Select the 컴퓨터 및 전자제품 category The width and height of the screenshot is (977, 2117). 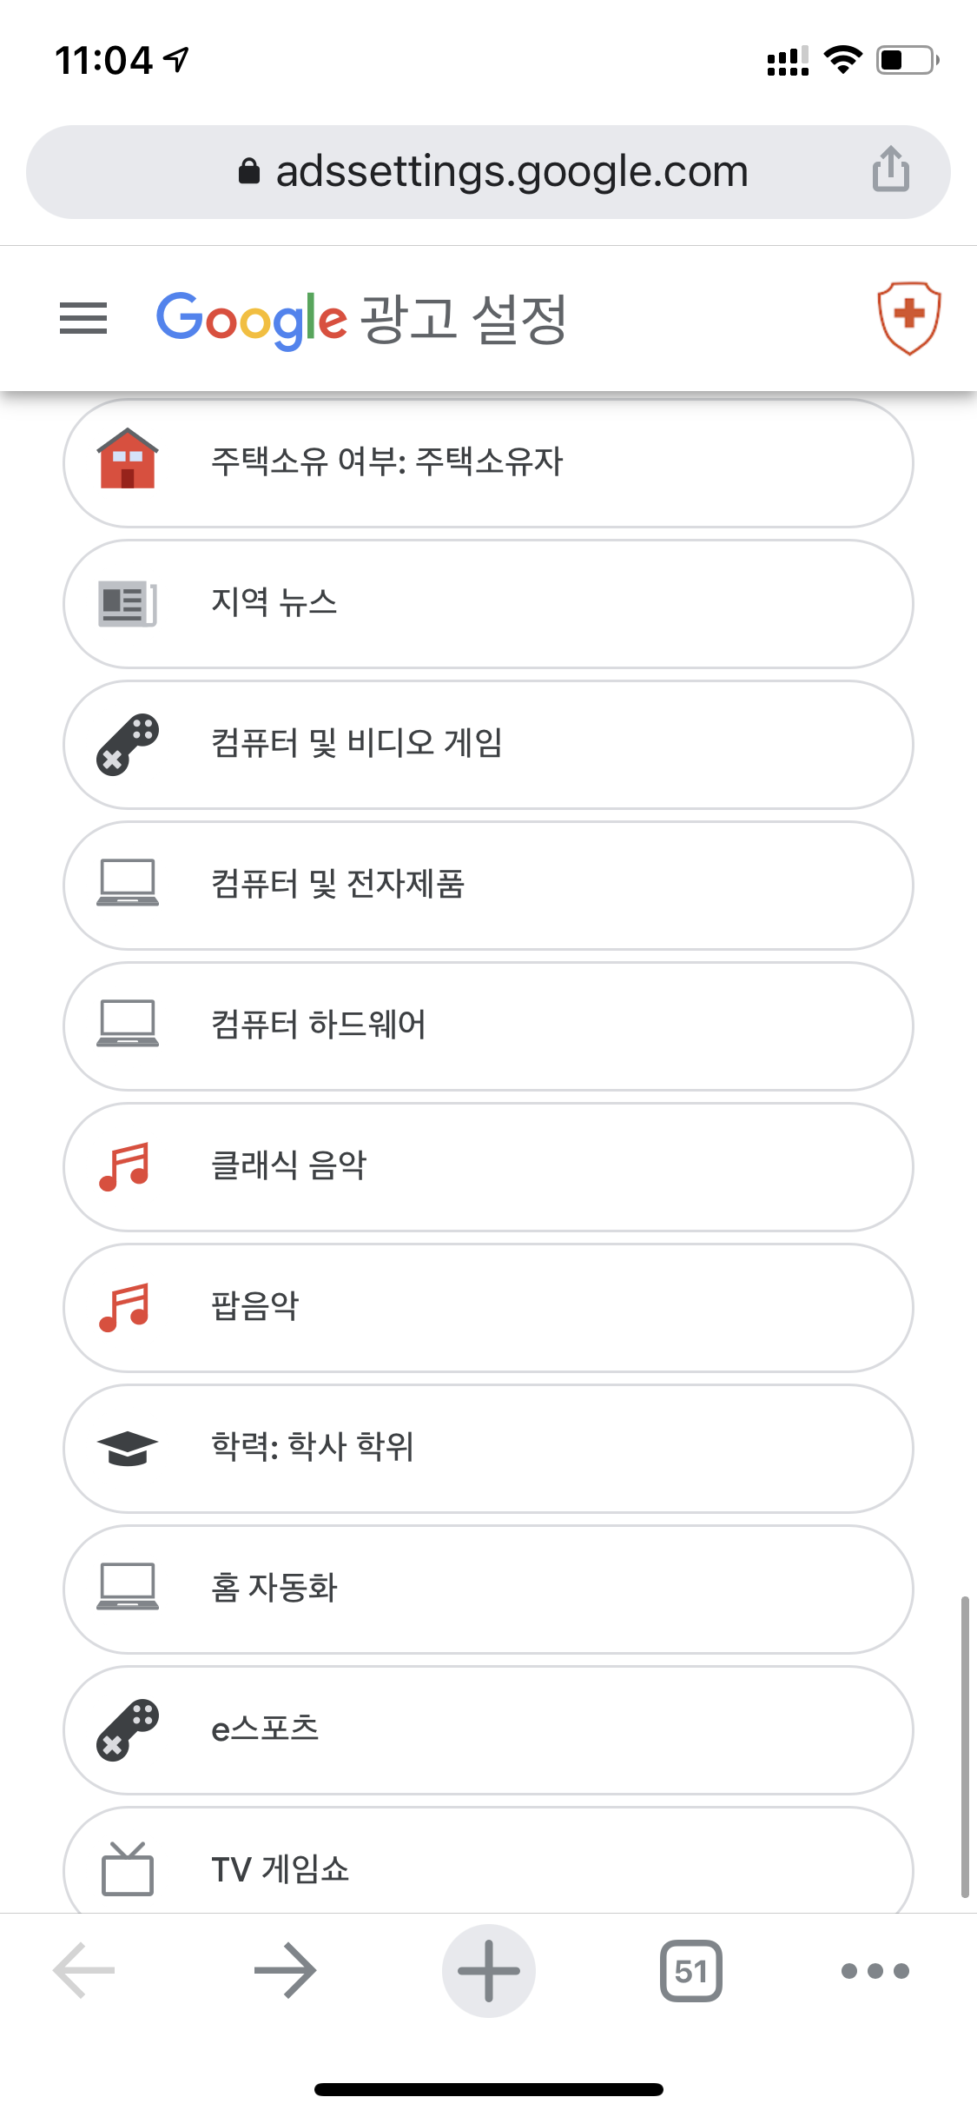[488, 885]
